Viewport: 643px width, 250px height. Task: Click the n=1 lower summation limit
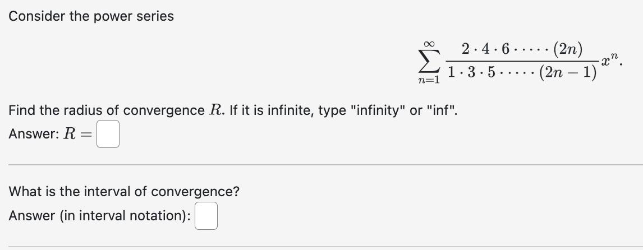[x=429, y=80]
